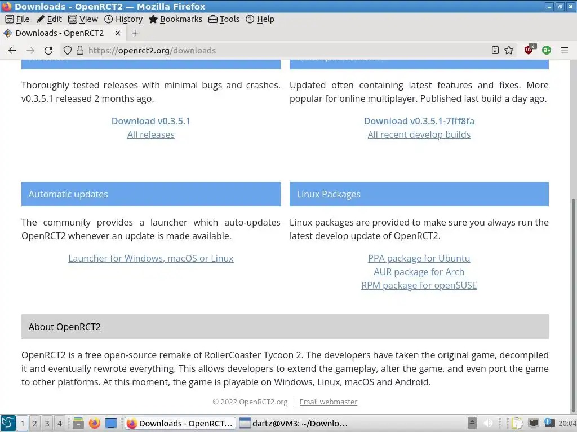Screen dimensions: 577x432
Task: Click the taskbar clock showing 20:04
Action: click(567, 424)
